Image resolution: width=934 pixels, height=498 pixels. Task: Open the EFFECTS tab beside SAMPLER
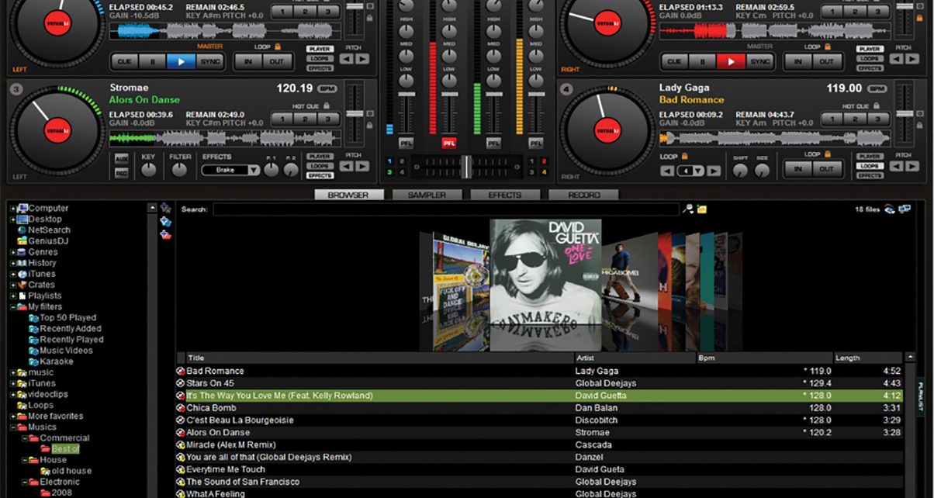[x=505, y=195]
